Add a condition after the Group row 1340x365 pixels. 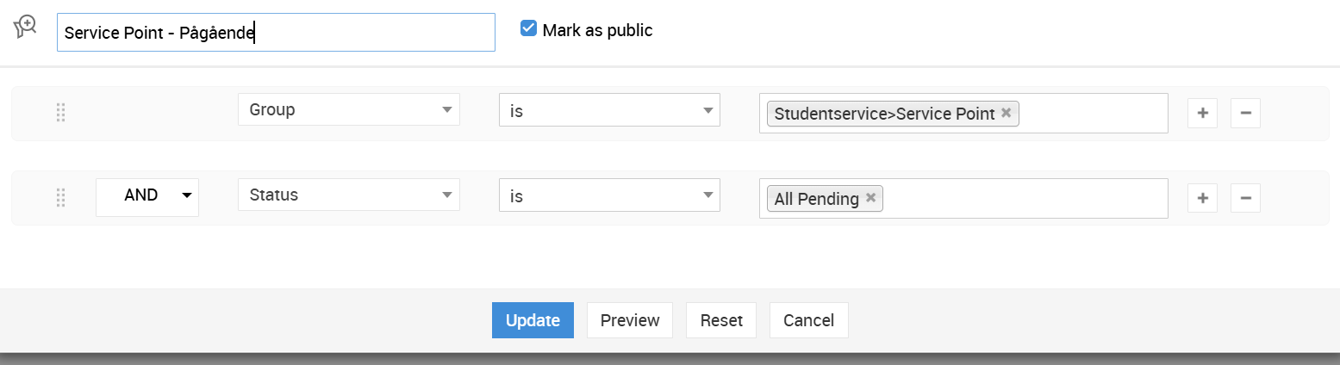tap(1202, 113)
